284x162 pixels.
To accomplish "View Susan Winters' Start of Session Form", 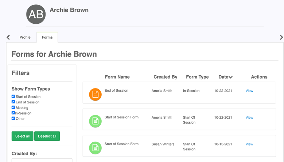I will [249, 144].
